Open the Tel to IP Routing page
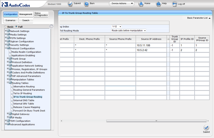 click(x=22, y=94)
